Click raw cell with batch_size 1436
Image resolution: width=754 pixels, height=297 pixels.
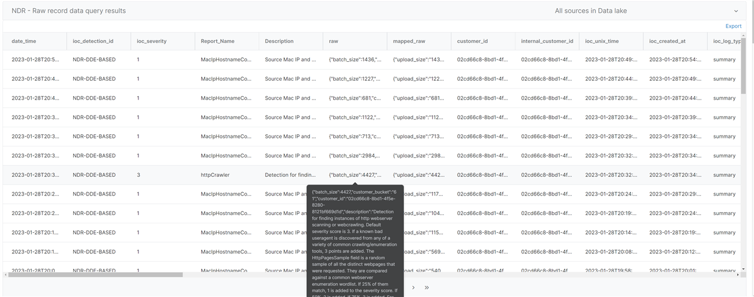pos(355,60)
